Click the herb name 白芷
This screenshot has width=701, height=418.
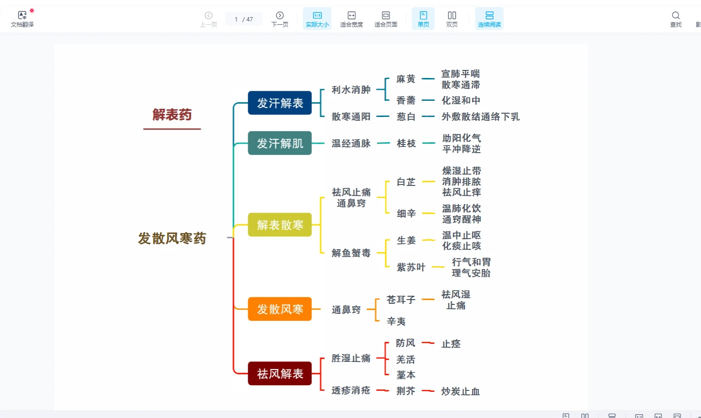tap(406, 182)
